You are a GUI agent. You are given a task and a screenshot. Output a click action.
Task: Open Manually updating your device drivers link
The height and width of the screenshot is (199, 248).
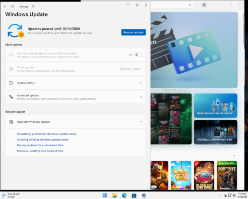click(40, 151)
